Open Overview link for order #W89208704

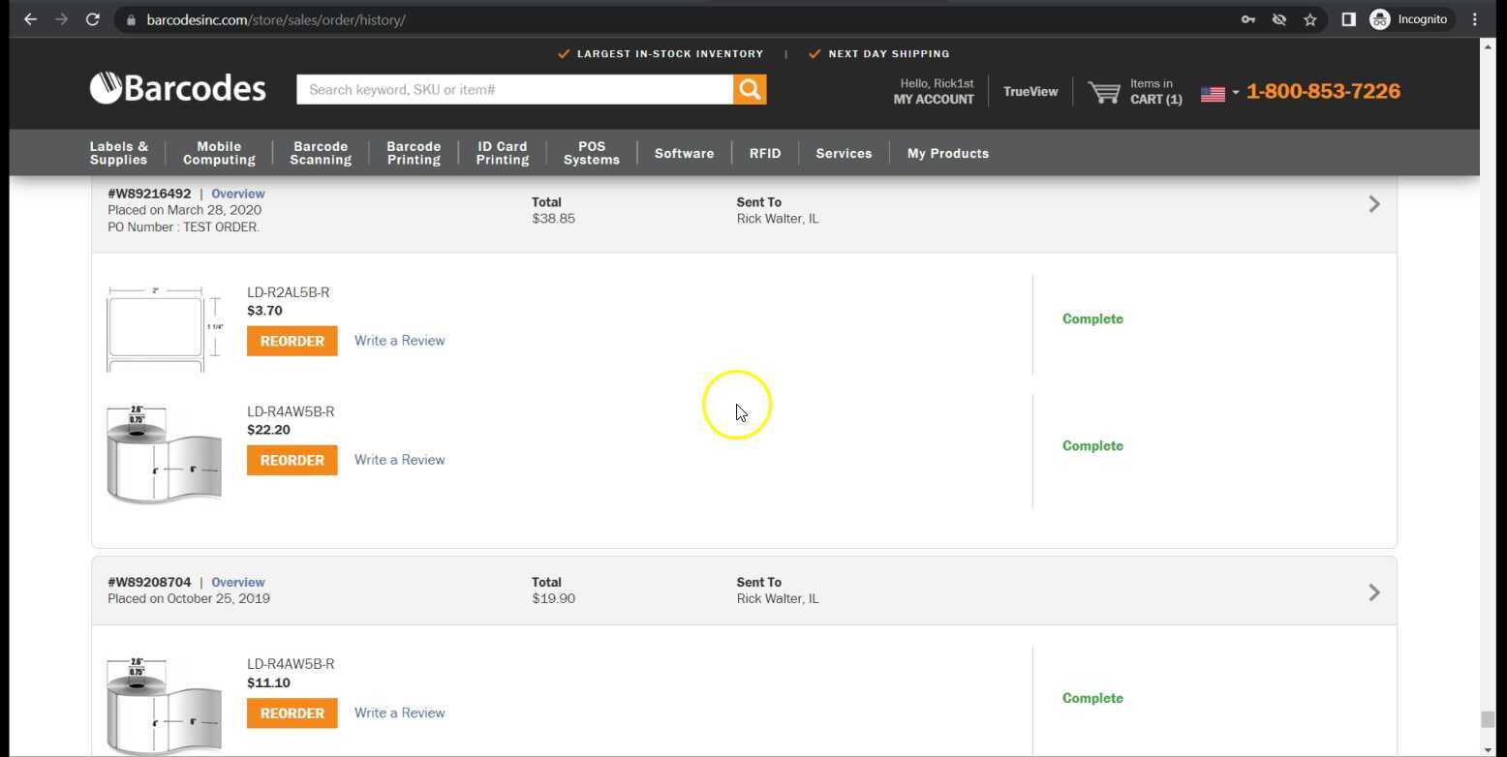[x=237, y=583]
